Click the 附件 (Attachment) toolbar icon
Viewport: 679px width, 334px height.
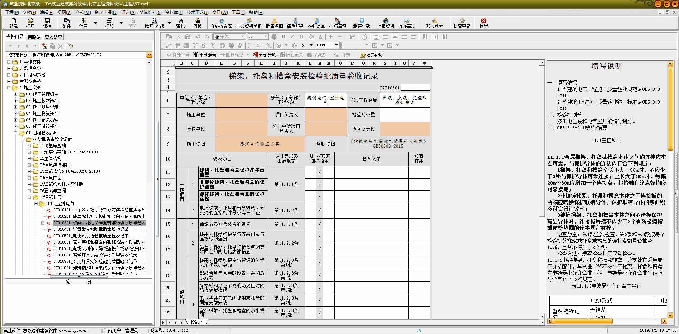67,23
